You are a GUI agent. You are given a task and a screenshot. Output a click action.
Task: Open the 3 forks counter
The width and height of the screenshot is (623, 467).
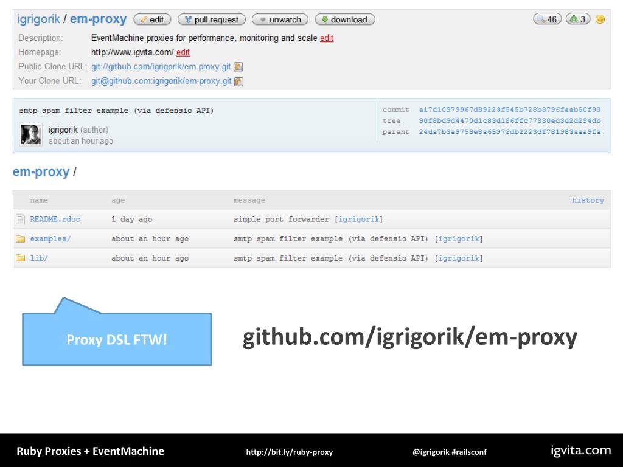[x=578, y=19]
